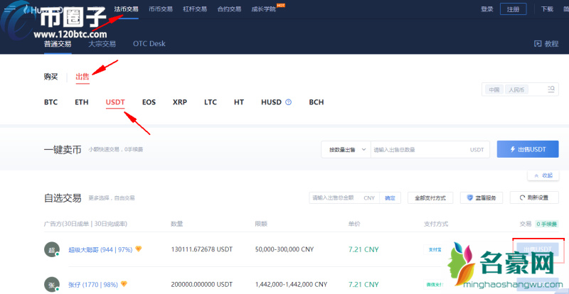
Task: Choose the XRP coin tab
Action: (x=180, y=102)
